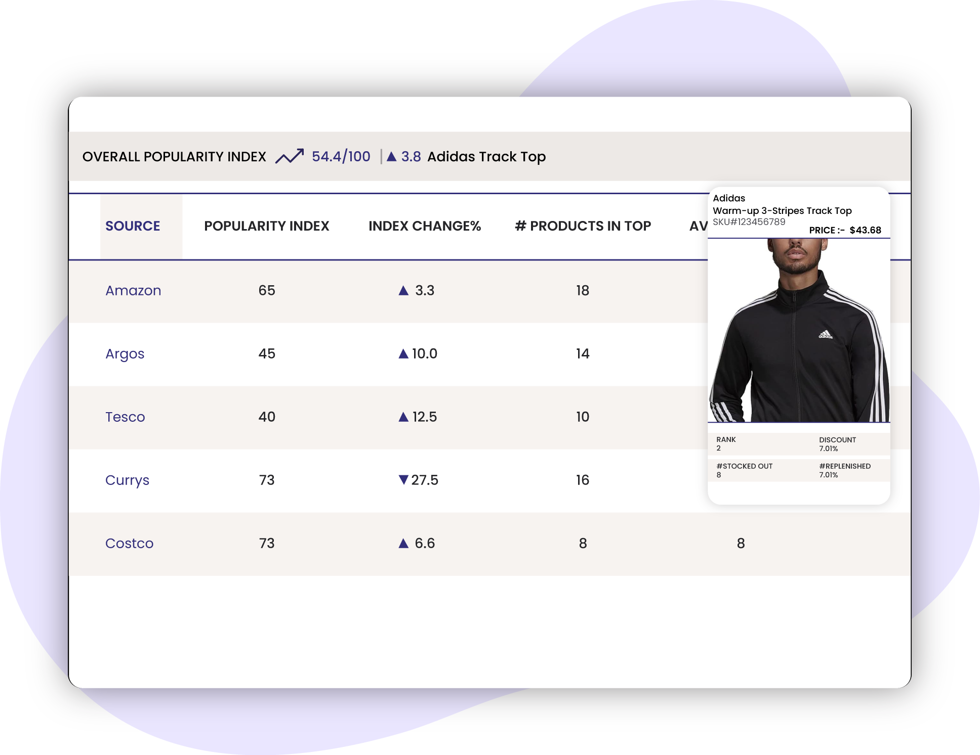Click the PRICE $43.68 label

tap(845, 230)
